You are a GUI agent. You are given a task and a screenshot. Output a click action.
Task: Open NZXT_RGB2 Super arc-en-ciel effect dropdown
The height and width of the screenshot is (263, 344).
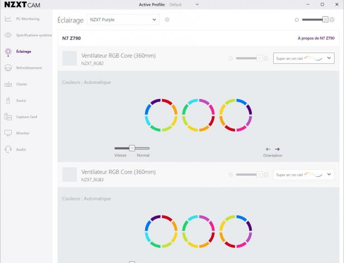click(303, 58)
